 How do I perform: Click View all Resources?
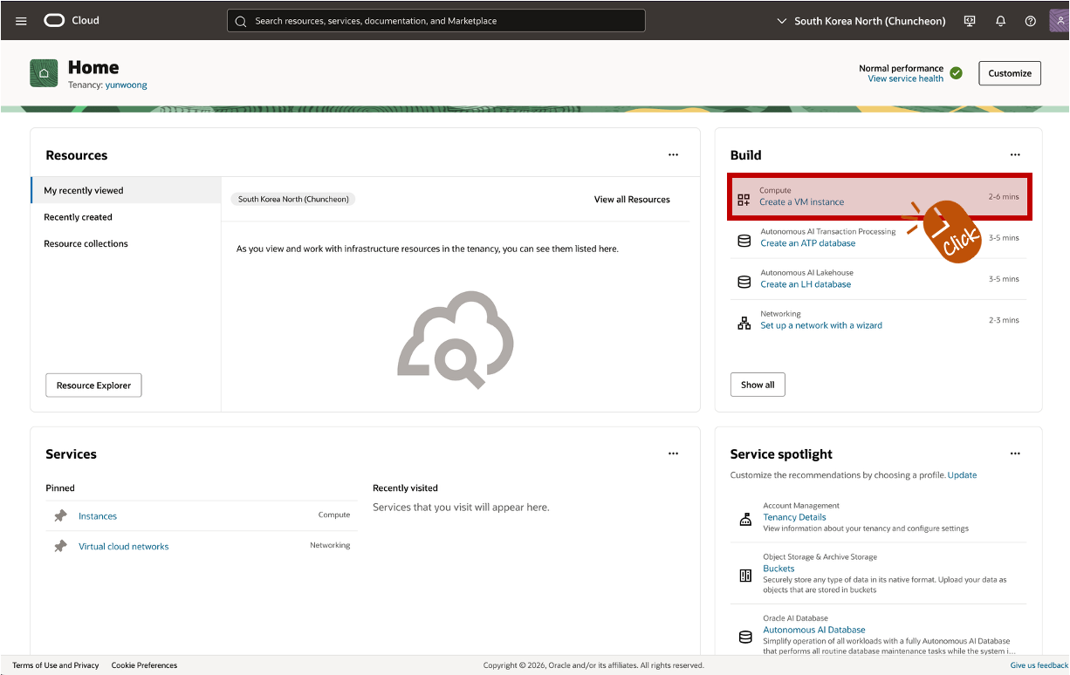click(632, 200)
